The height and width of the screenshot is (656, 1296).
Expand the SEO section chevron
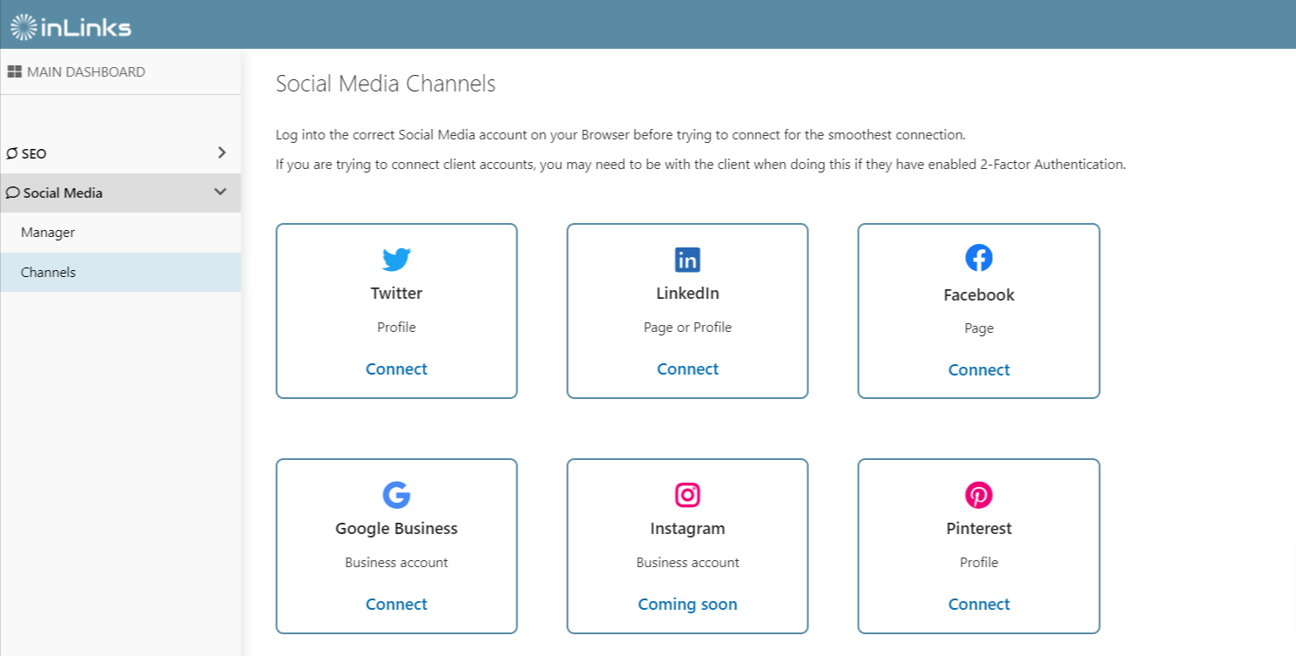click(x=221, y=152)
